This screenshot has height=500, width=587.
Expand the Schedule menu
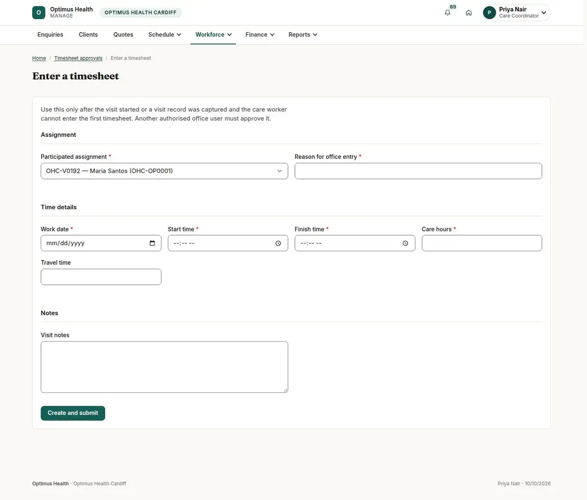(x=164, y=35)
